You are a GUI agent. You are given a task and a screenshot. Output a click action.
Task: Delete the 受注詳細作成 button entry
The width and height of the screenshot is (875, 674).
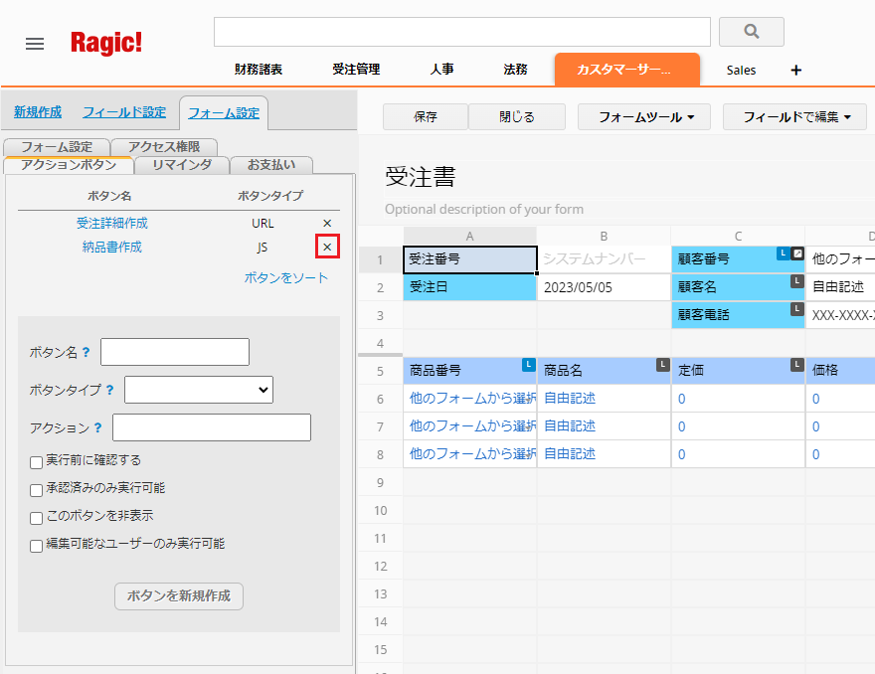tap(327, 224)
